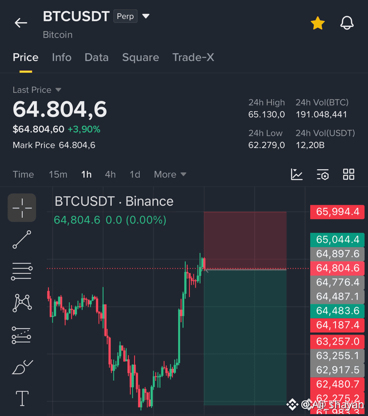The image size is (368, 416).
Task: Click the green take-profit zone on chart
Action: pyautogui.click(x=245, y=337)
